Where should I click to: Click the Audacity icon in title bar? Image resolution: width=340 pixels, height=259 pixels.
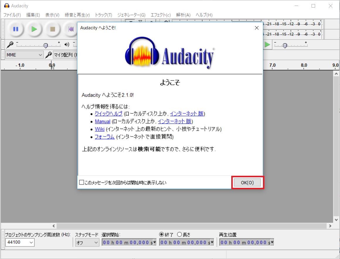tap(7, 6)
